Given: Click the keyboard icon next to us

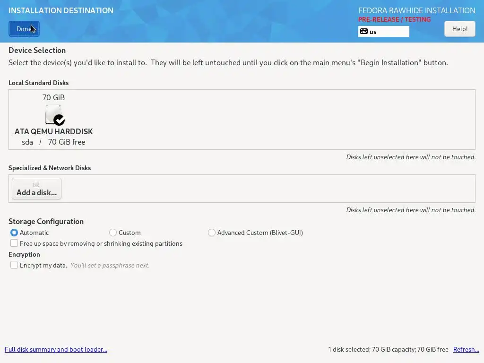Looking at the screenshot, I should (x=364, y=31).
